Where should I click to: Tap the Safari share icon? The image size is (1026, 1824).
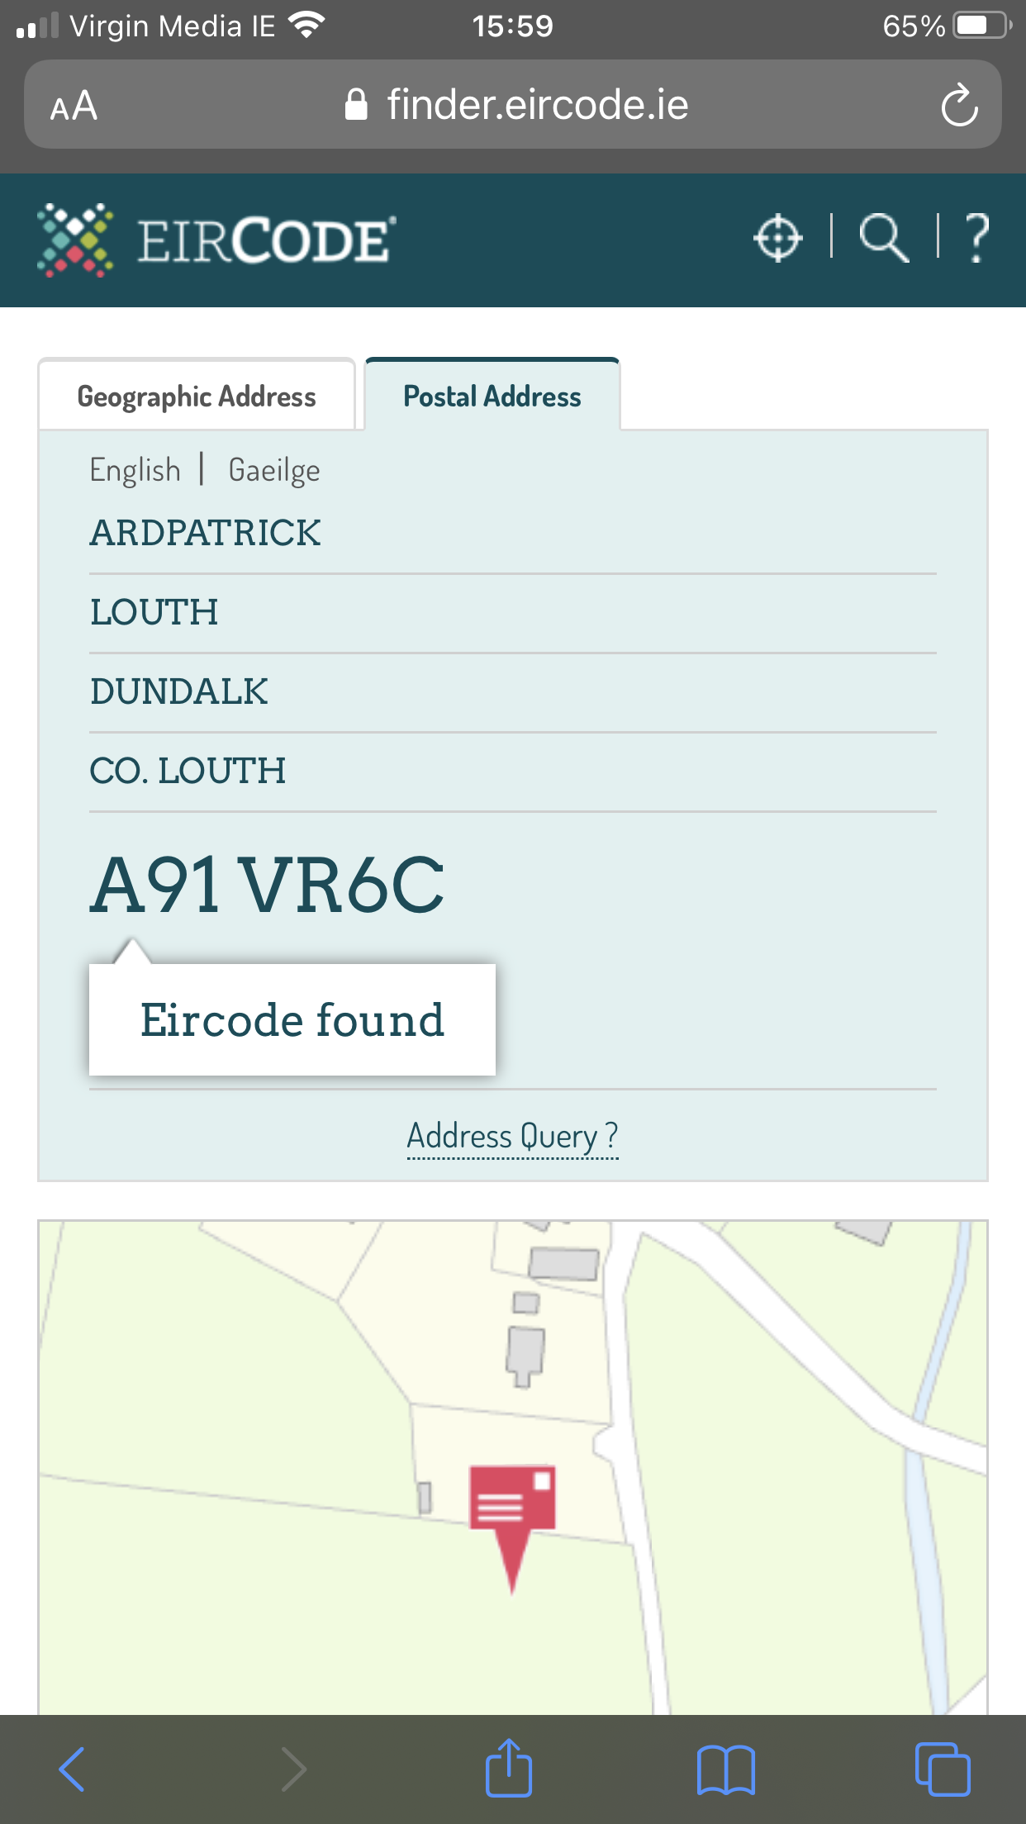tap(508, 1769)
